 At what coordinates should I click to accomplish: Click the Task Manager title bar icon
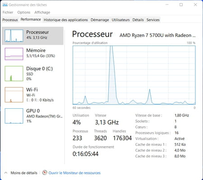[x=5, y=5]
